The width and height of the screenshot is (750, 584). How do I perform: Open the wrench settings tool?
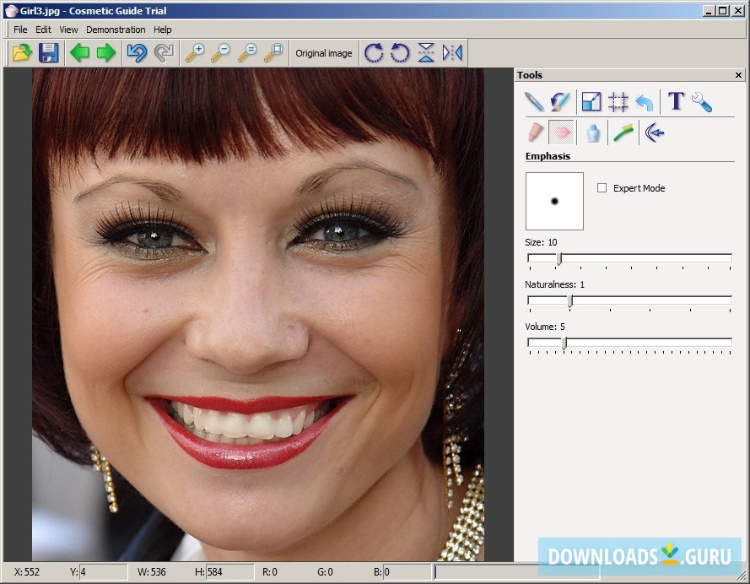[702, 101]
